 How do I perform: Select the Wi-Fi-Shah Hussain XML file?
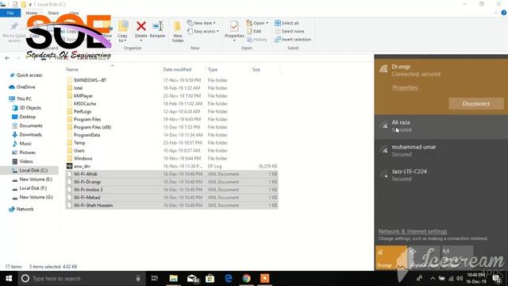(x=171, y=205)
